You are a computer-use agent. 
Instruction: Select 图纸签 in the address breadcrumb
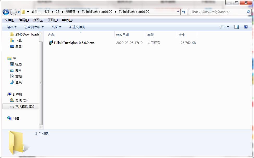click(71, 12)
